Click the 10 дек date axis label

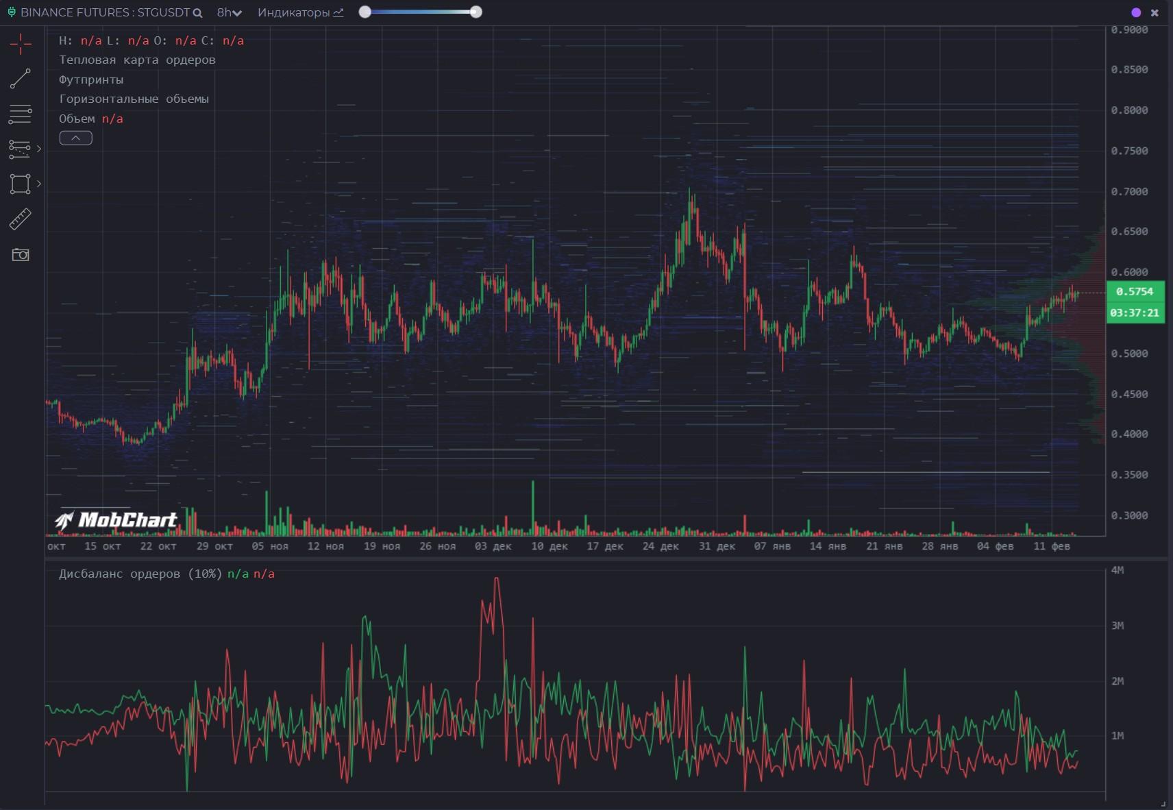550,546
